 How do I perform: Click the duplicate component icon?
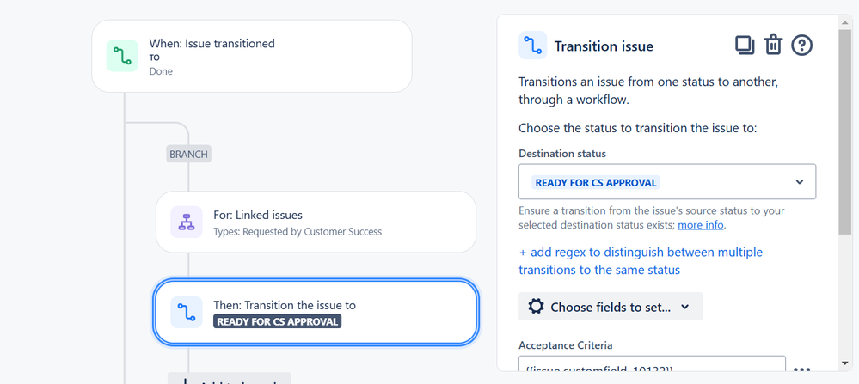(x=745, y=46)
